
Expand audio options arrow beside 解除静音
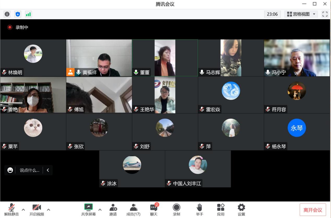(23, 209)
